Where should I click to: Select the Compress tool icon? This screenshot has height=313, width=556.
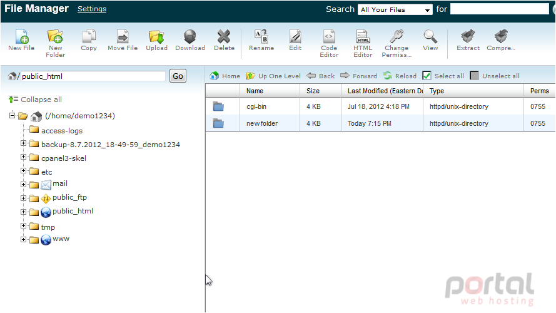[x=501, y=36]
